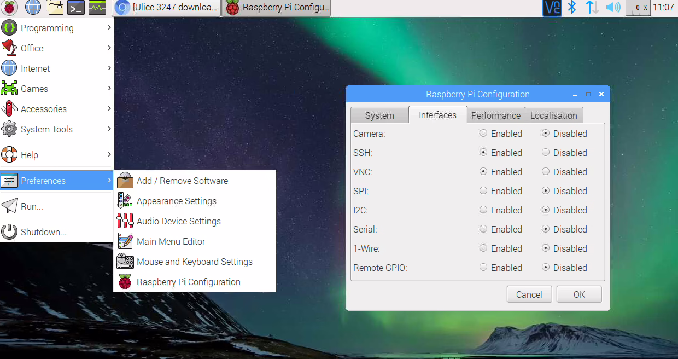Click the network up/down arrows tray icon
678x359 pixels.
coord(592,8)
